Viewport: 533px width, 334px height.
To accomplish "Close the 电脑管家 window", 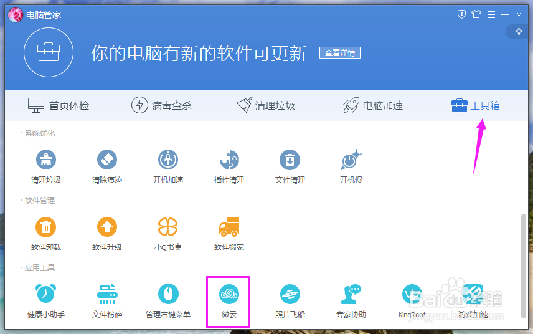I will point(519,14).
